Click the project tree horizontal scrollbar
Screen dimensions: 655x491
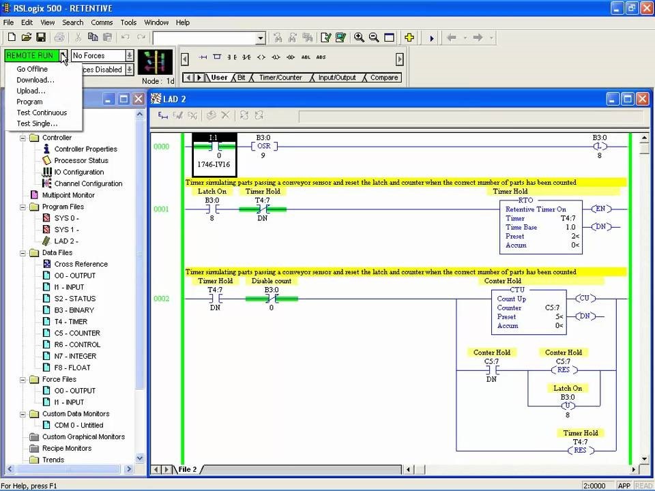tap(69, 469)
